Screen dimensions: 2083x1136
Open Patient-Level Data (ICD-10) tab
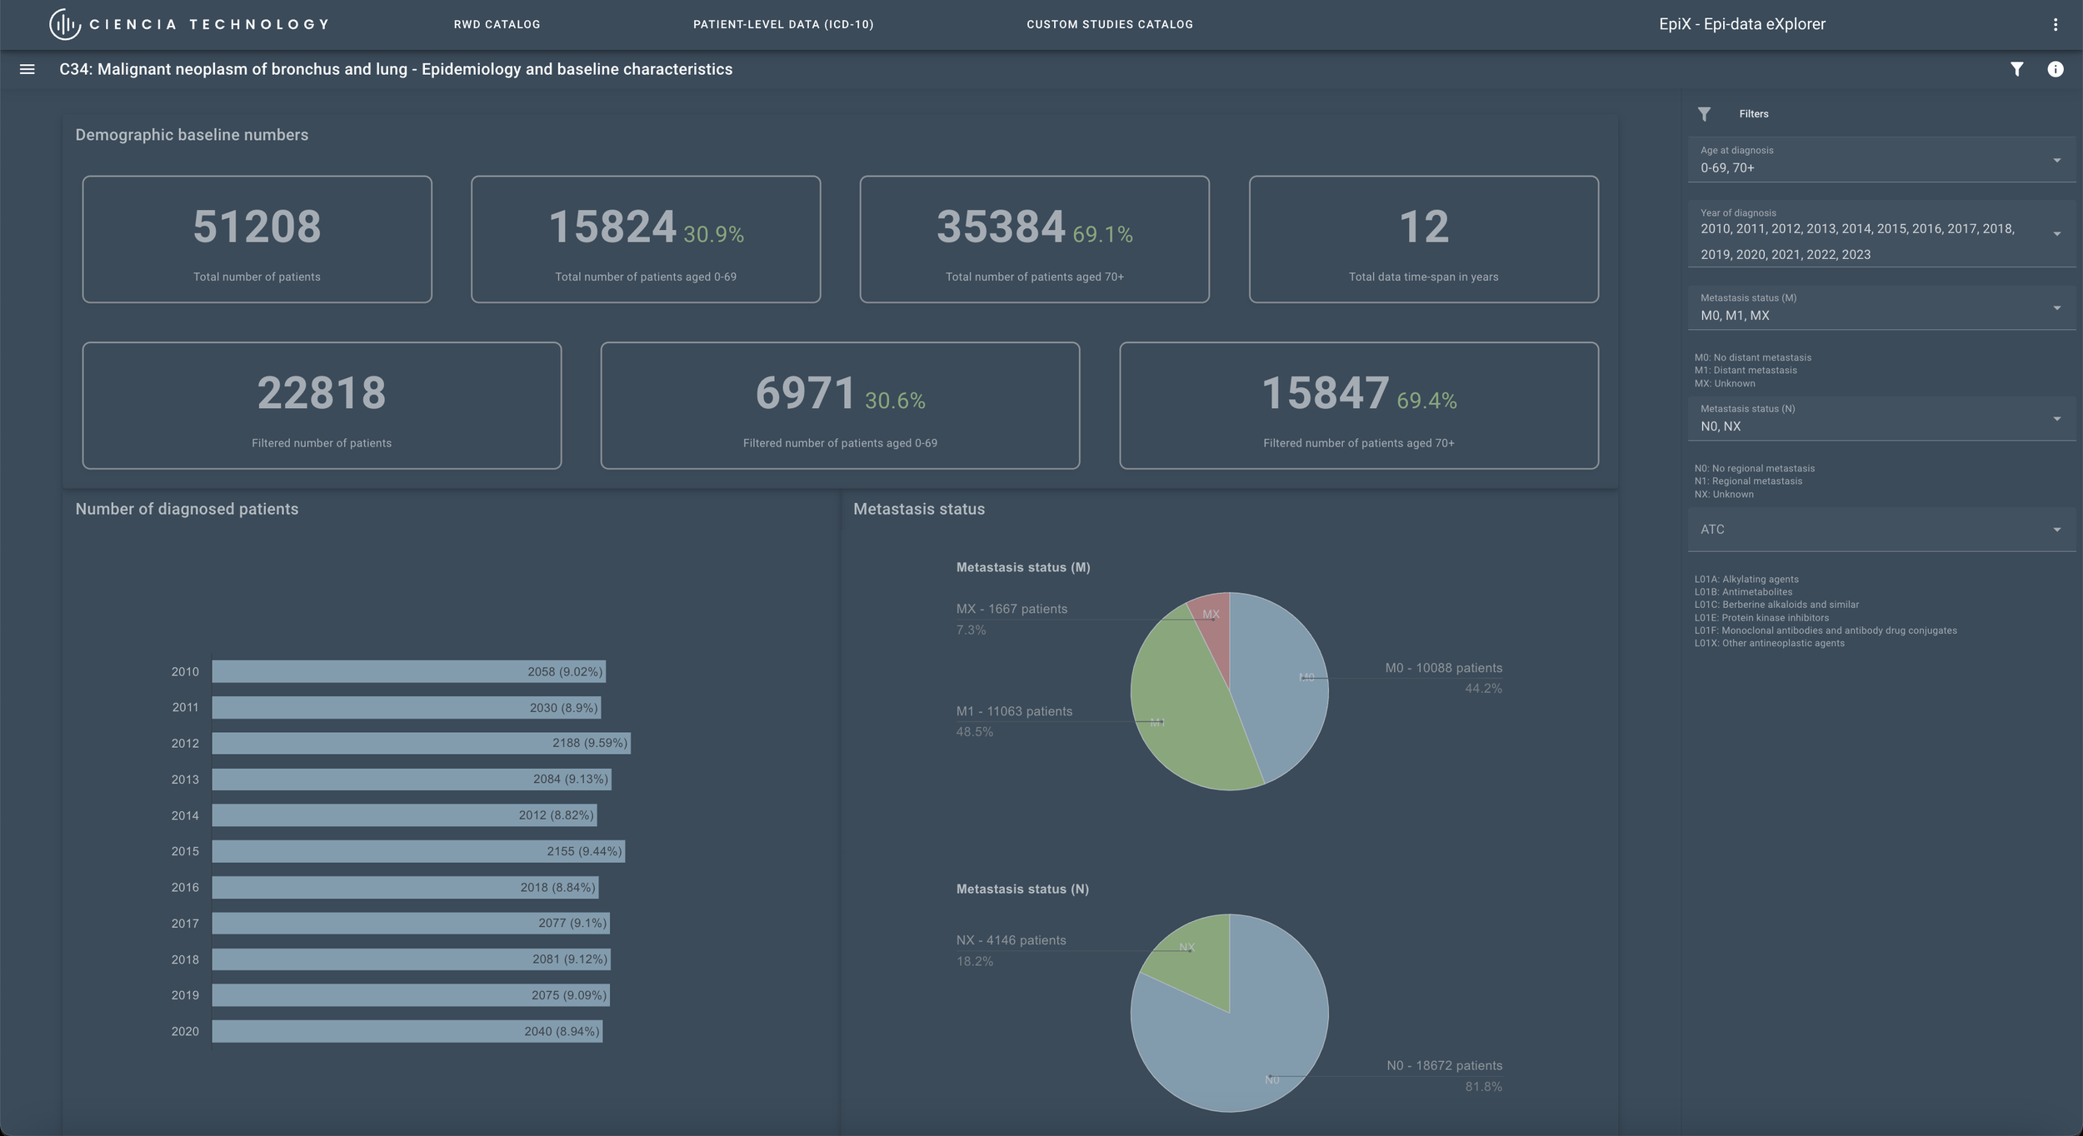coord(783,24)
